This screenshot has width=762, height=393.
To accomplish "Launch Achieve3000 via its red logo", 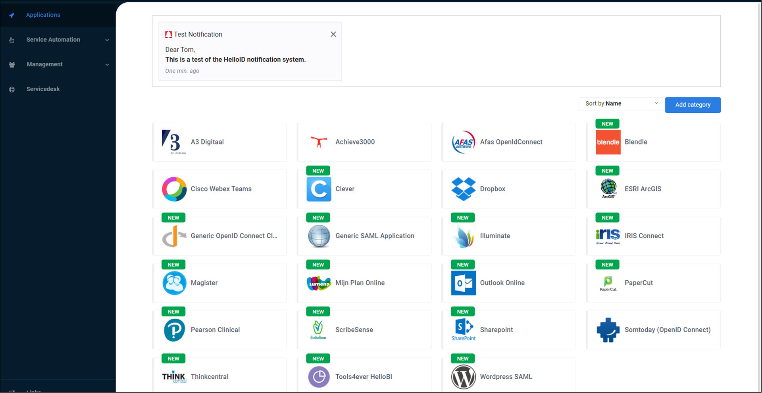I will [319, 142].
